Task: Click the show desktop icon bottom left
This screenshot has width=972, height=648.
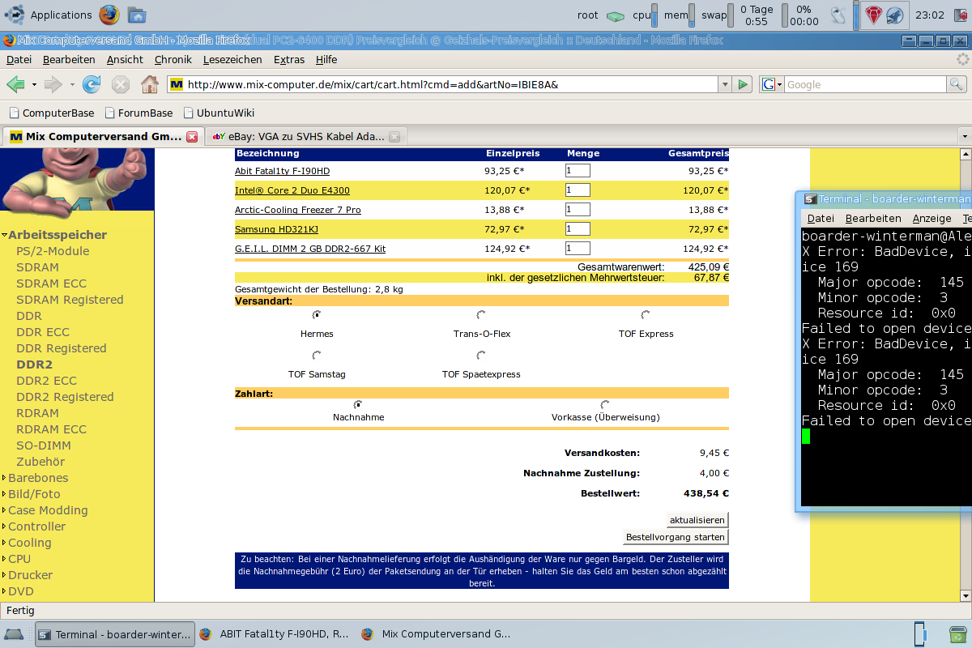Action: (15, 634)
